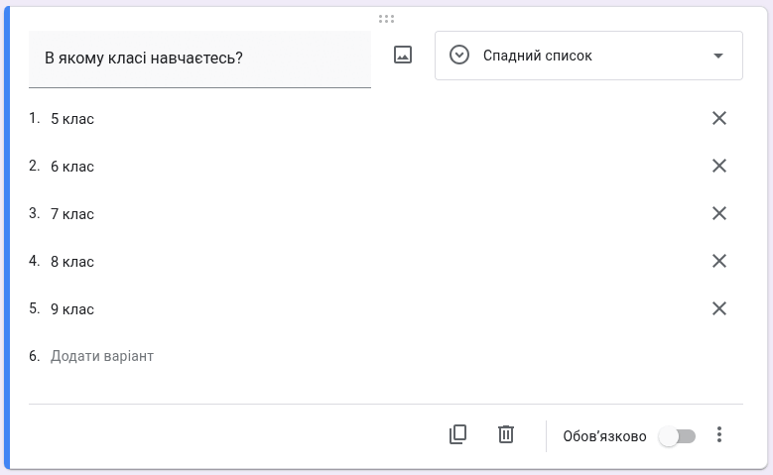The image size is (773, 475).
Task: Duplicate this question with the copy icon
Action: [458, 434]
